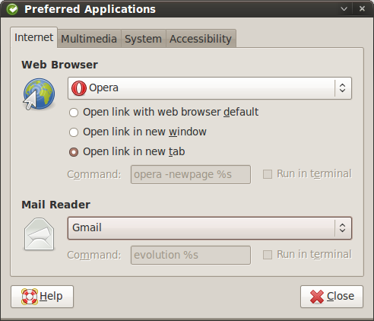Click the Preferred Applications title text

point(90,9)
